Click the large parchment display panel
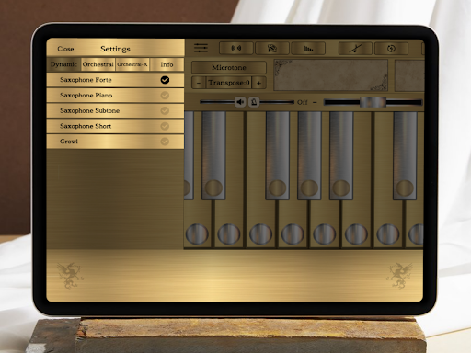 click(331, 75)
